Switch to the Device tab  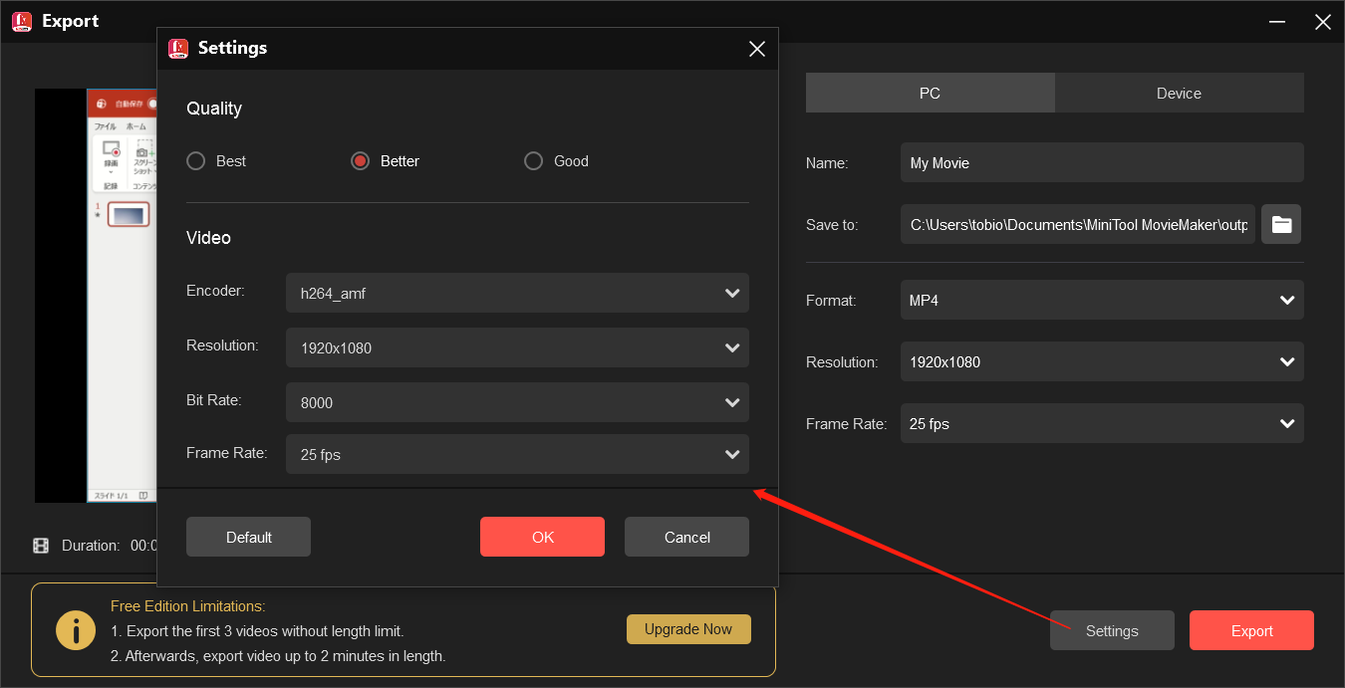point(1179,93)
